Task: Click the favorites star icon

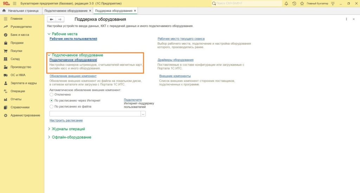Action: point(302,3)
